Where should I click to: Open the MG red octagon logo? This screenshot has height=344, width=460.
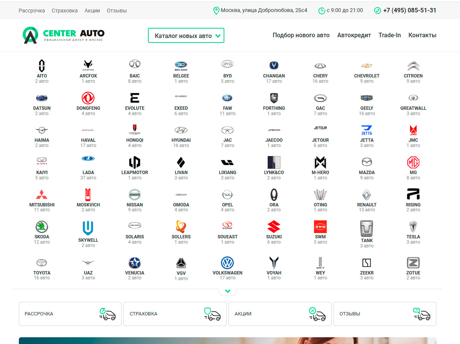coord(413,162)
